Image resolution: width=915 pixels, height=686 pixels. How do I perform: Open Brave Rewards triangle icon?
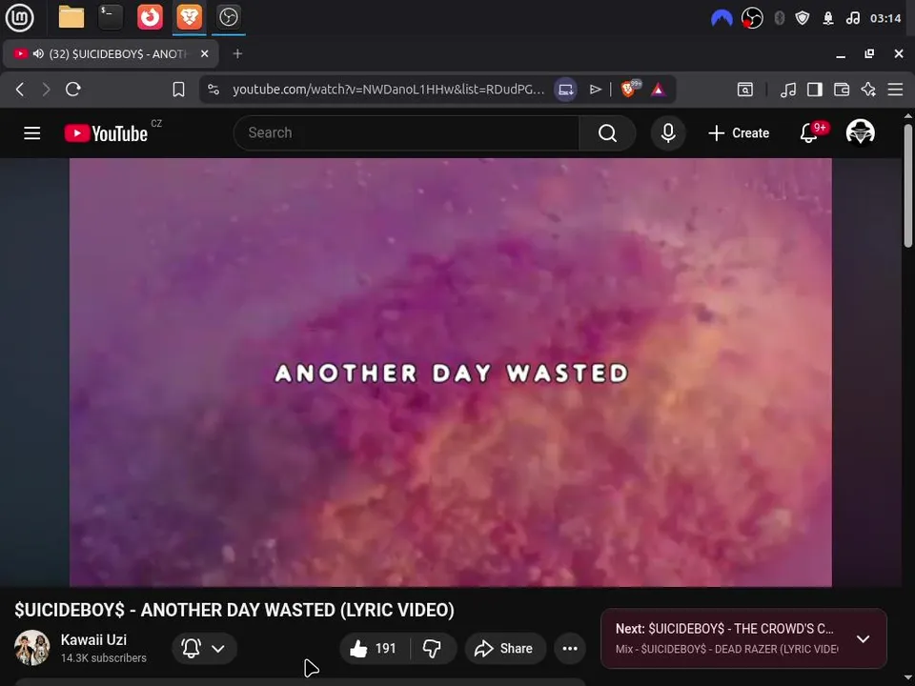[x=658, y=90]
